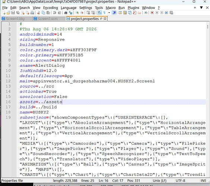
Task: Toggle the document monitoring eye icon
Action: pyautogui.click(x=146, y=13)
